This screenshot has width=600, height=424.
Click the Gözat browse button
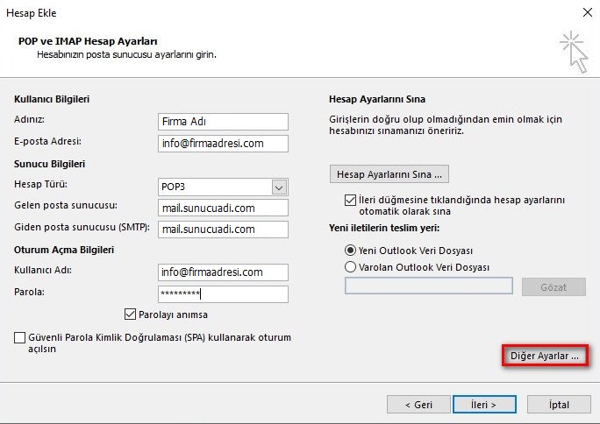point(554,286)
